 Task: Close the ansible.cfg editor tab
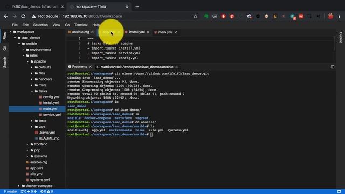click(x=92, y=32)
